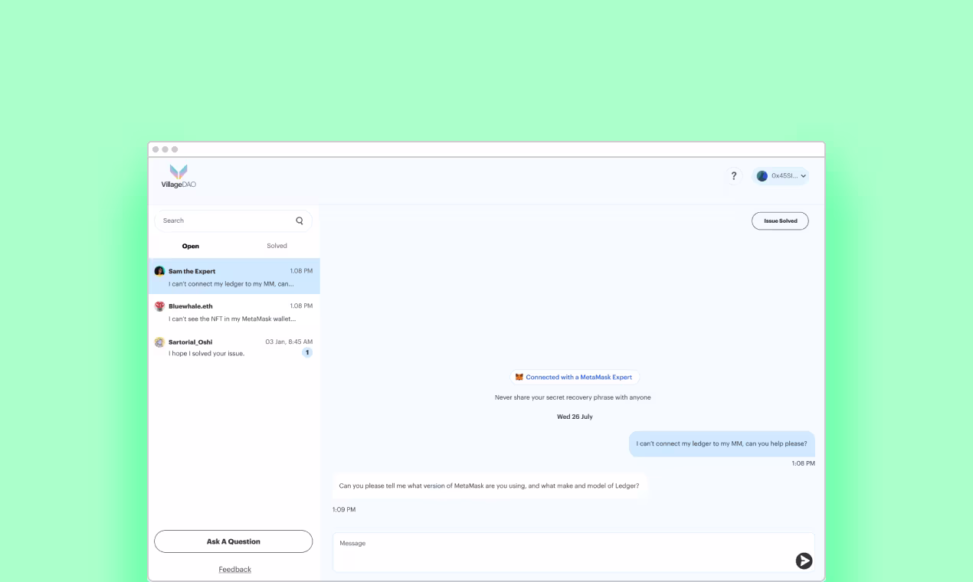Click the Issue Solved button
Screen dimensions: 973x582
pos(780,221)
